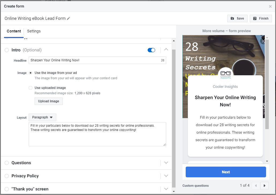The image size is (276, 195).
Task: Click Next in the form preview
Action: point(226,172)
